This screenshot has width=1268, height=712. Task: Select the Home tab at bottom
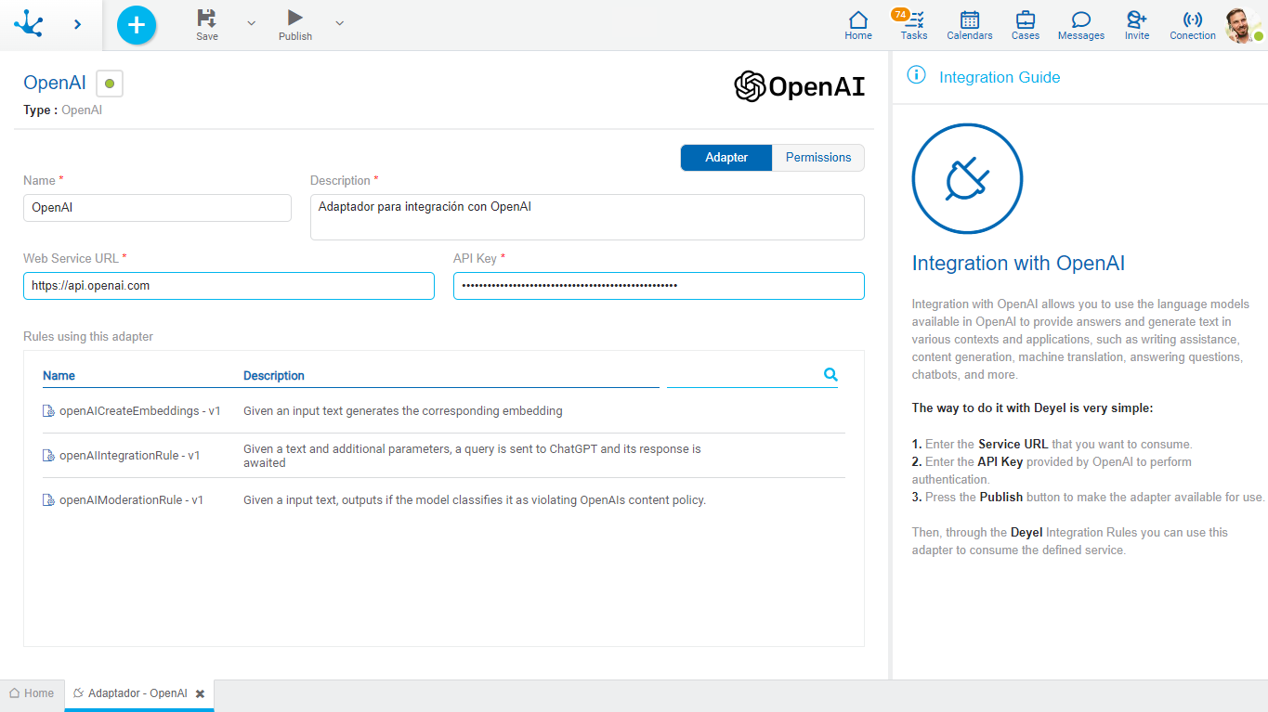pos(32,693)
